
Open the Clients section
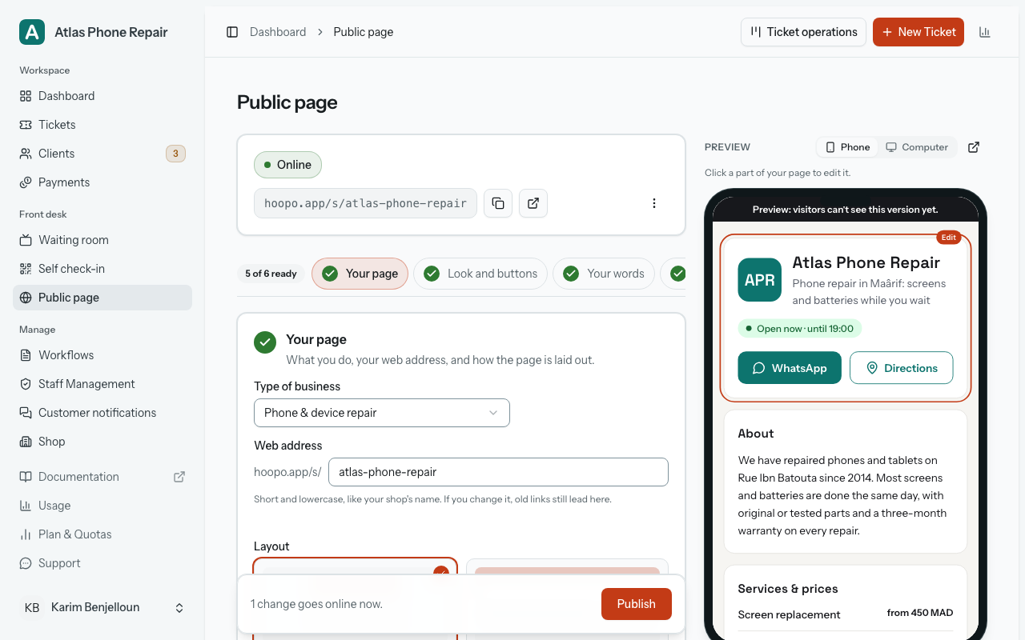pyautogui.click(x=102, y=154)
